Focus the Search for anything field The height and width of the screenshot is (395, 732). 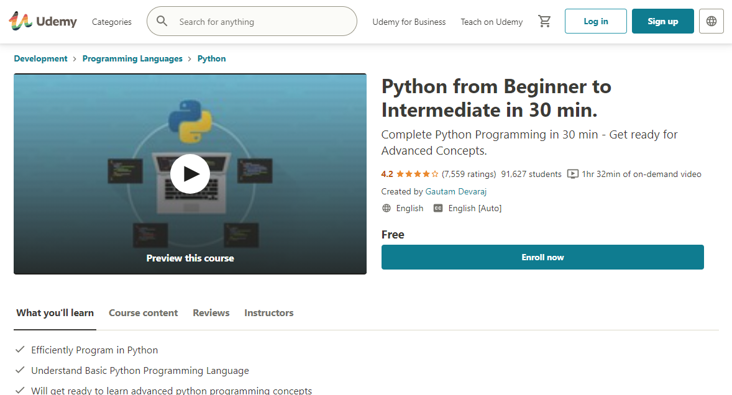pyautogui.click(x=261, y=22)
